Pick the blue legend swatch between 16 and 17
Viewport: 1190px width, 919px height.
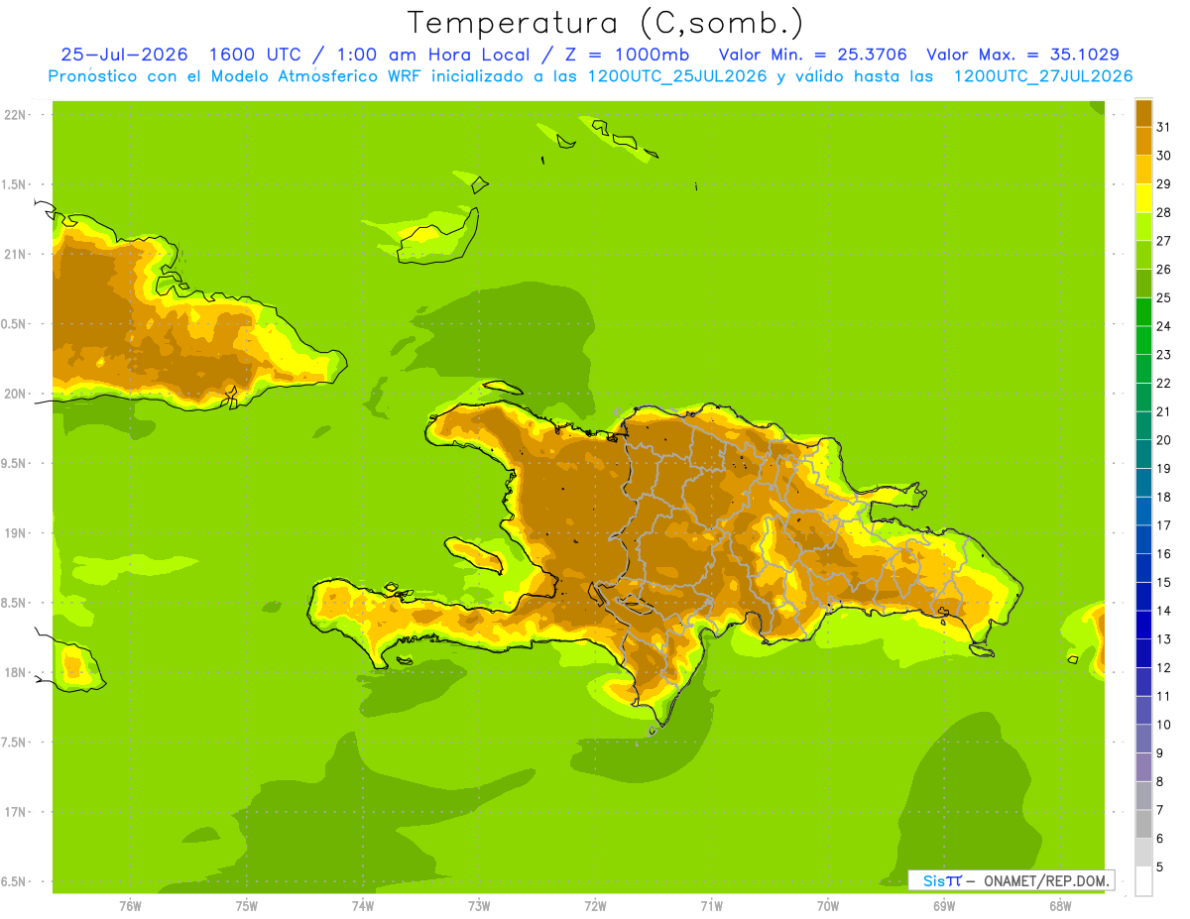coord(1143,539)
